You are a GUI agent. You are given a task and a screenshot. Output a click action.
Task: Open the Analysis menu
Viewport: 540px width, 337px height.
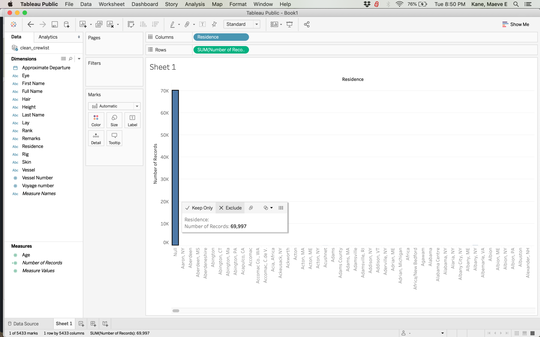[x=194, y=4]
